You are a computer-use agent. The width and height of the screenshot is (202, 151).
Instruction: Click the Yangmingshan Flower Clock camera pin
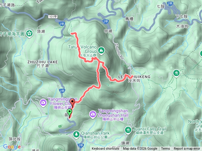(43, 103)
